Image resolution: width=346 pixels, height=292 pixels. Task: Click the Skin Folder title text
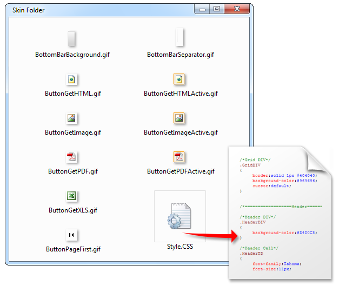(x=29, y=10)
